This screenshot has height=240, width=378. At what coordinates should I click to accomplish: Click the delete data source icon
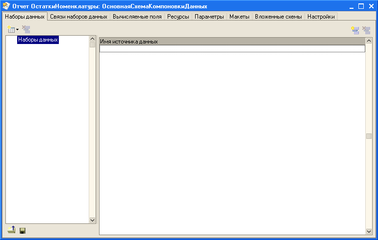(366, 30)
